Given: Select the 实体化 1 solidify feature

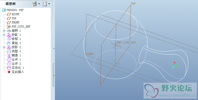Looking at the screenshot, I should 15,68.
